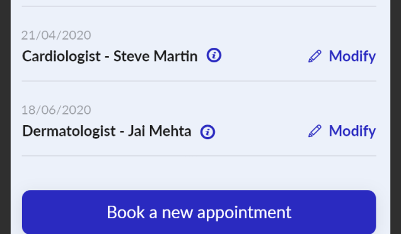Click empty space above Book appointment button
The image size is (401, 234).
tap(199, 173)
